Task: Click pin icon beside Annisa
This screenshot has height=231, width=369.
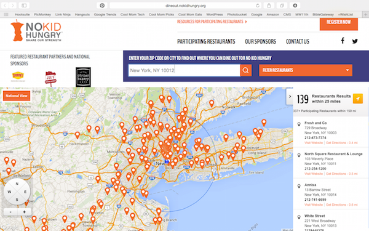Action: 299,186
